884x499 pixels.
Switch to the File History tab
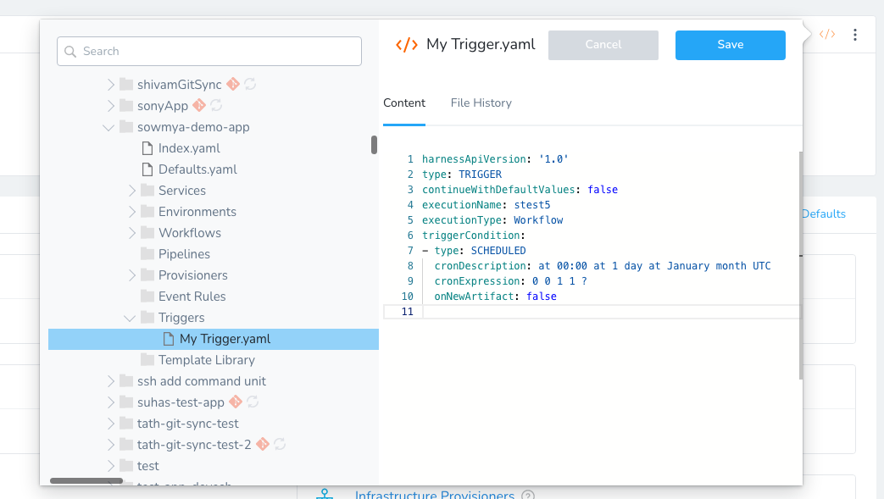(x=481, y=103)
